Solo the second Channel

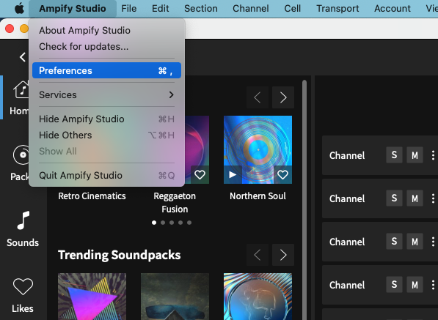coord(394,198)
